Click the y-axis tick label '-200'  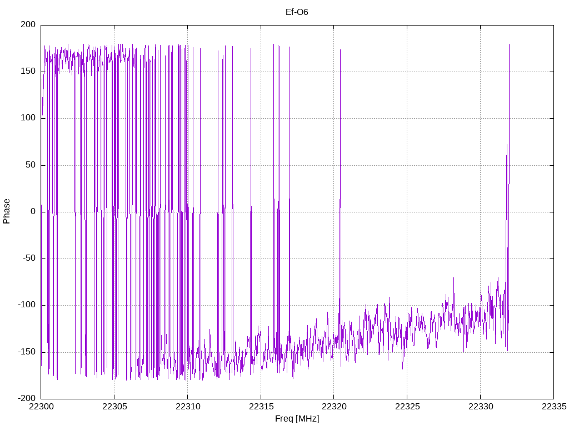(27, 399)
